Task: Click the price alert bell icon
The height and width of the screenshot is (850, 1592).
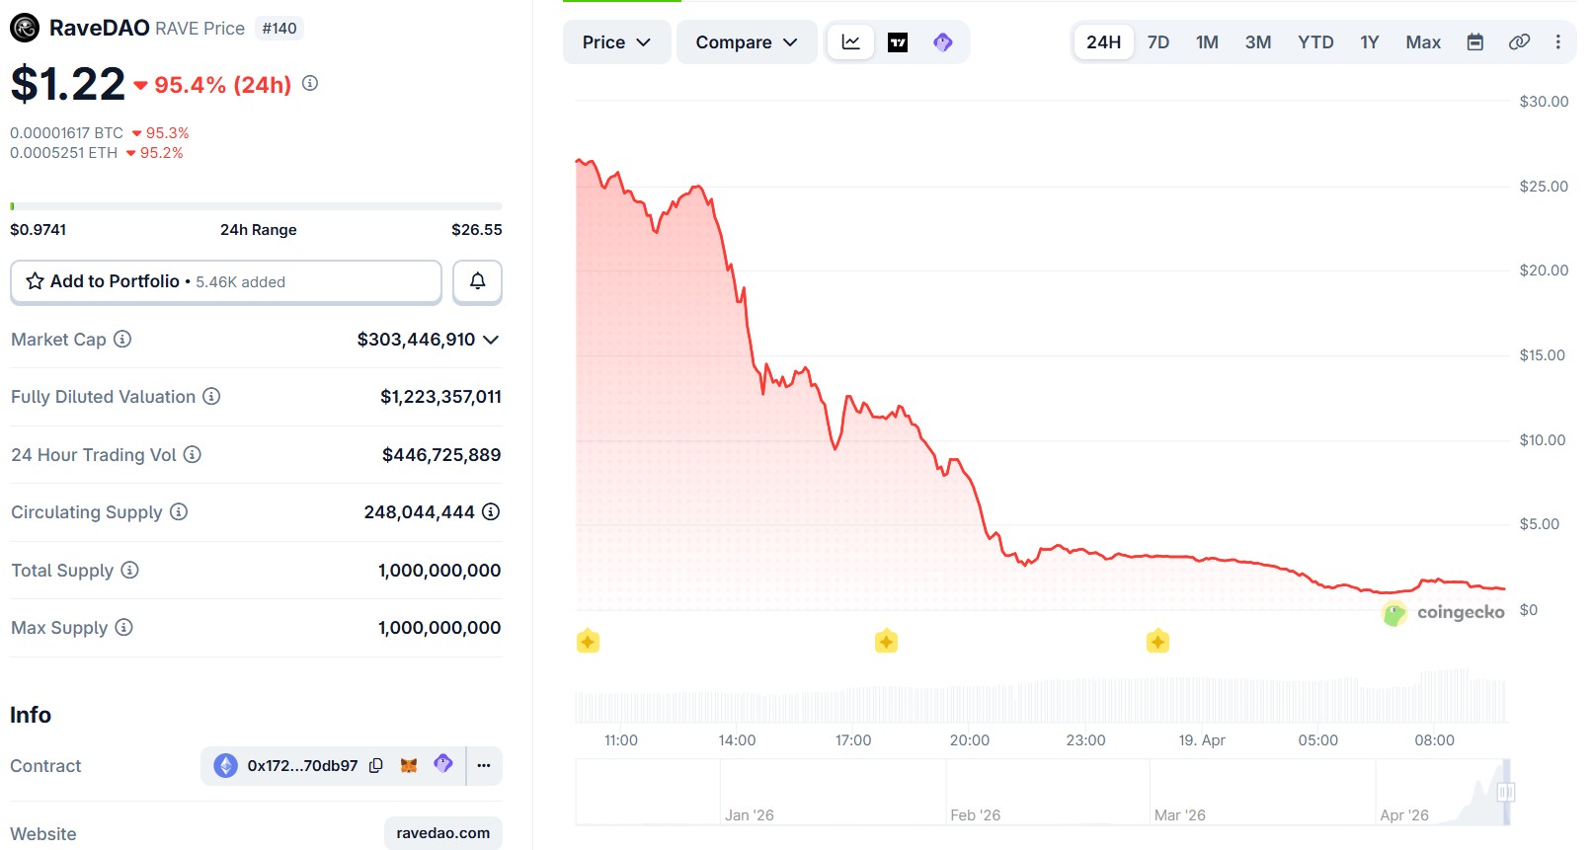Action: (x=477, y=281)
